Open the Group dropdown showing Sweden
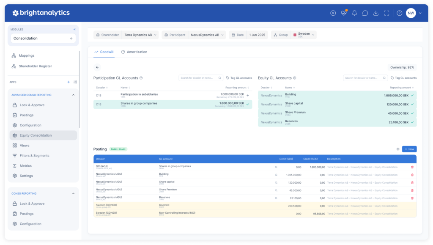 point(304,35)
